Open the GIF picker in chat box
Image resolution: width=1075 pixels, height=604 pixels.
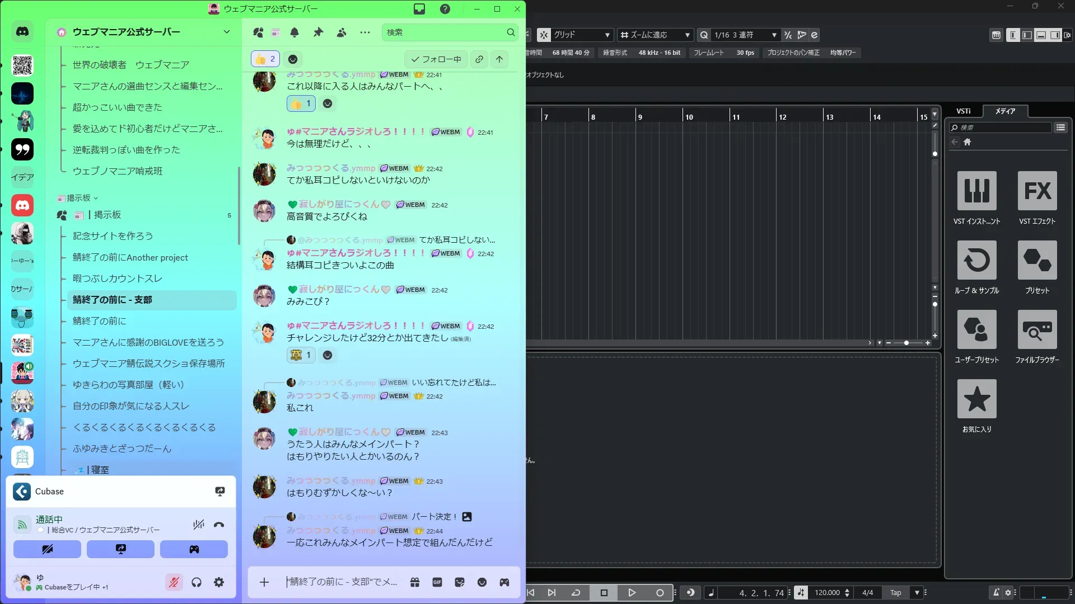437,582
